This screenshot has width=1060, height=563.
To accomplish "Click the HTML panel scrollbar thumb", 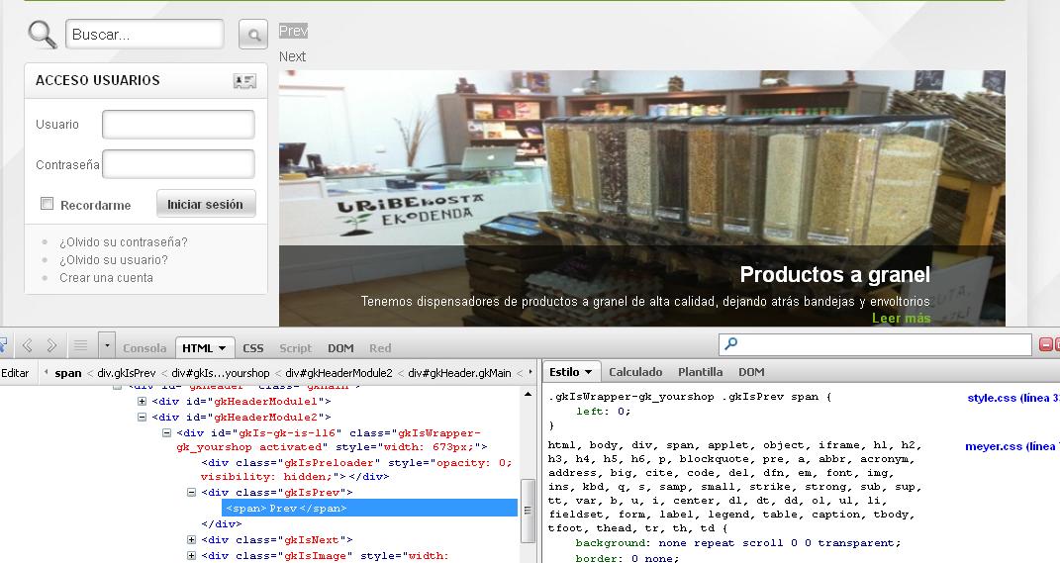I will (528, 511).
